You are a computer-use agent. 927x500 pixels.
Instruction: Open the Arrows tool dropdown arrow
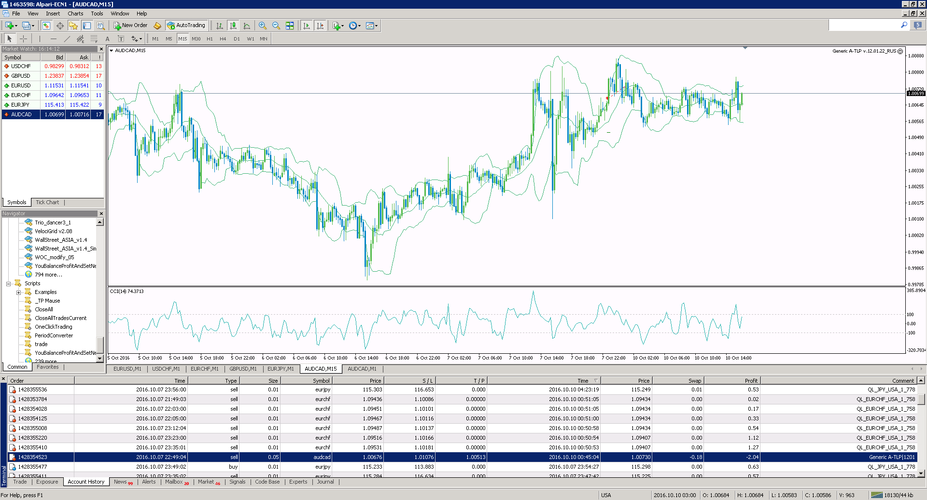tap(140, 39)
